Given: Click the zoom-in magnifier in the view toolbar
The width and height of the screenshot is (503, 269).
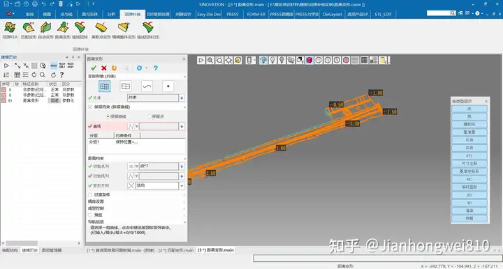Looking at the screenshot, I should [x=210, y=60].
